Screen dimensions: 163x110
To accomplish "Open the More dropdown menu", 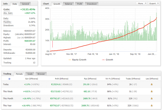I will pos(142,3).
